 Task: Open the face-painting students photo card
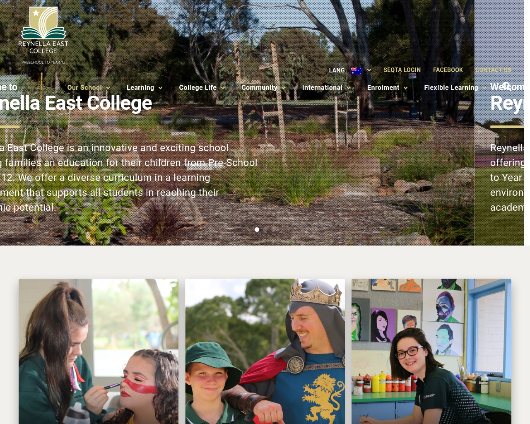tap(99, 351)
